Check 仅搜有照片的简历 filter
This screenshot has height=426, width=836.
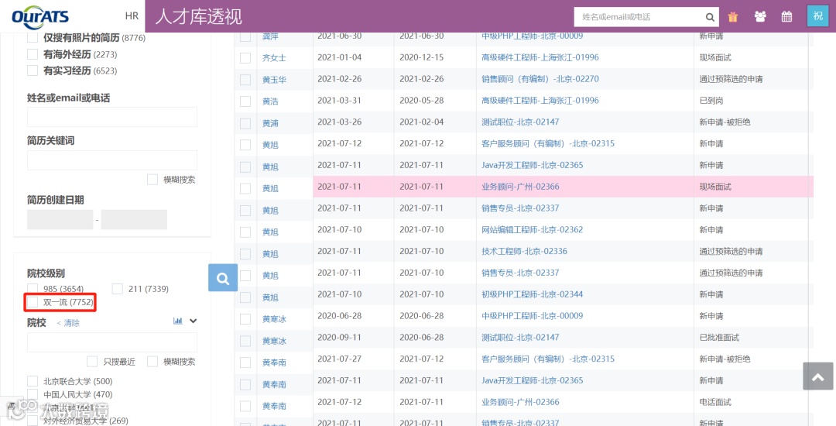point(33,38)
